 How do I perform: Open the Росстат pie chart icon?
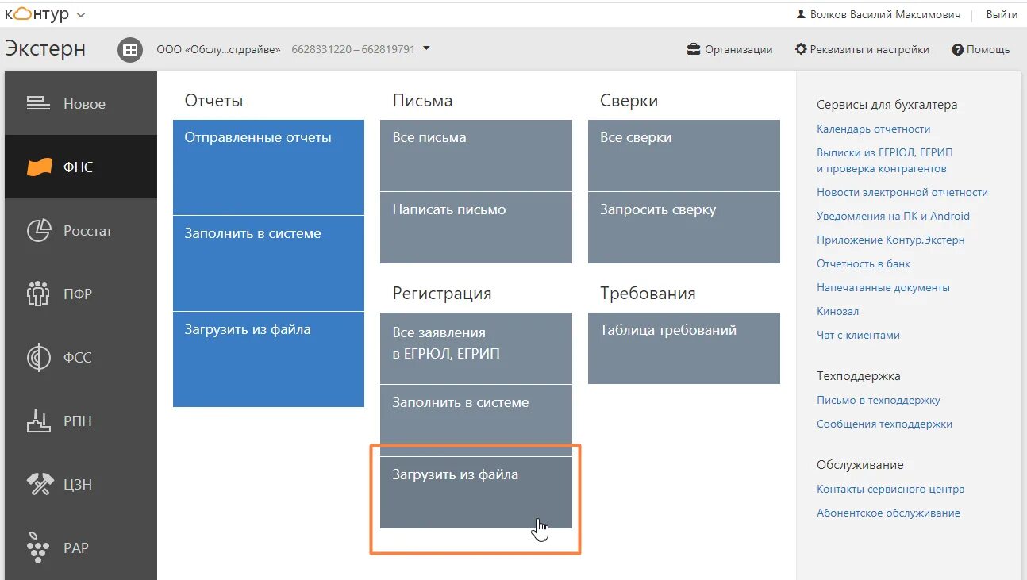point(39,231)
